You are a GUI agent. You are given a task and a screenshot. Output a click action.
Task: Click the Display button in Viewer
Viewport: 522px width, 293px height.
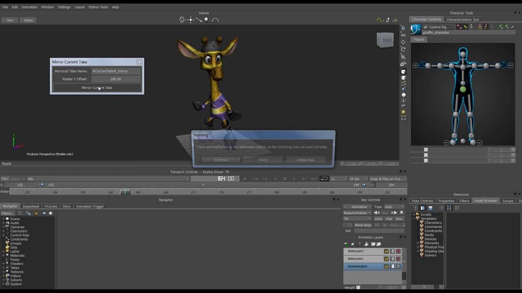click(28, 20)
